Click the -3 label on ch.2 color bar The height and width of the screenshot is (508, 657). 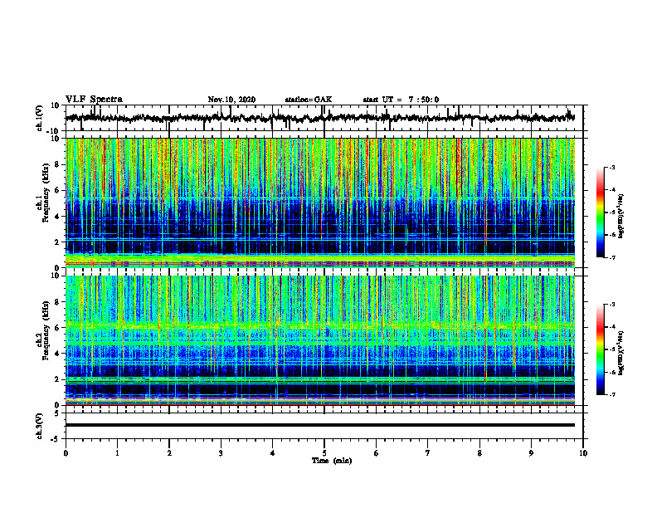[x=612, y=305]
